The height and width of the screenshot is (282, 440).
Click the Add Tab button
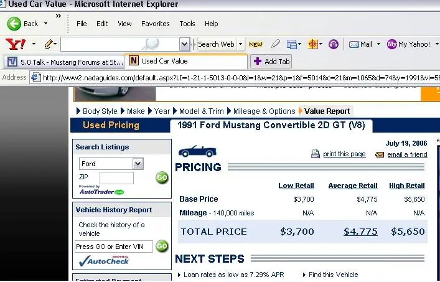271,62
